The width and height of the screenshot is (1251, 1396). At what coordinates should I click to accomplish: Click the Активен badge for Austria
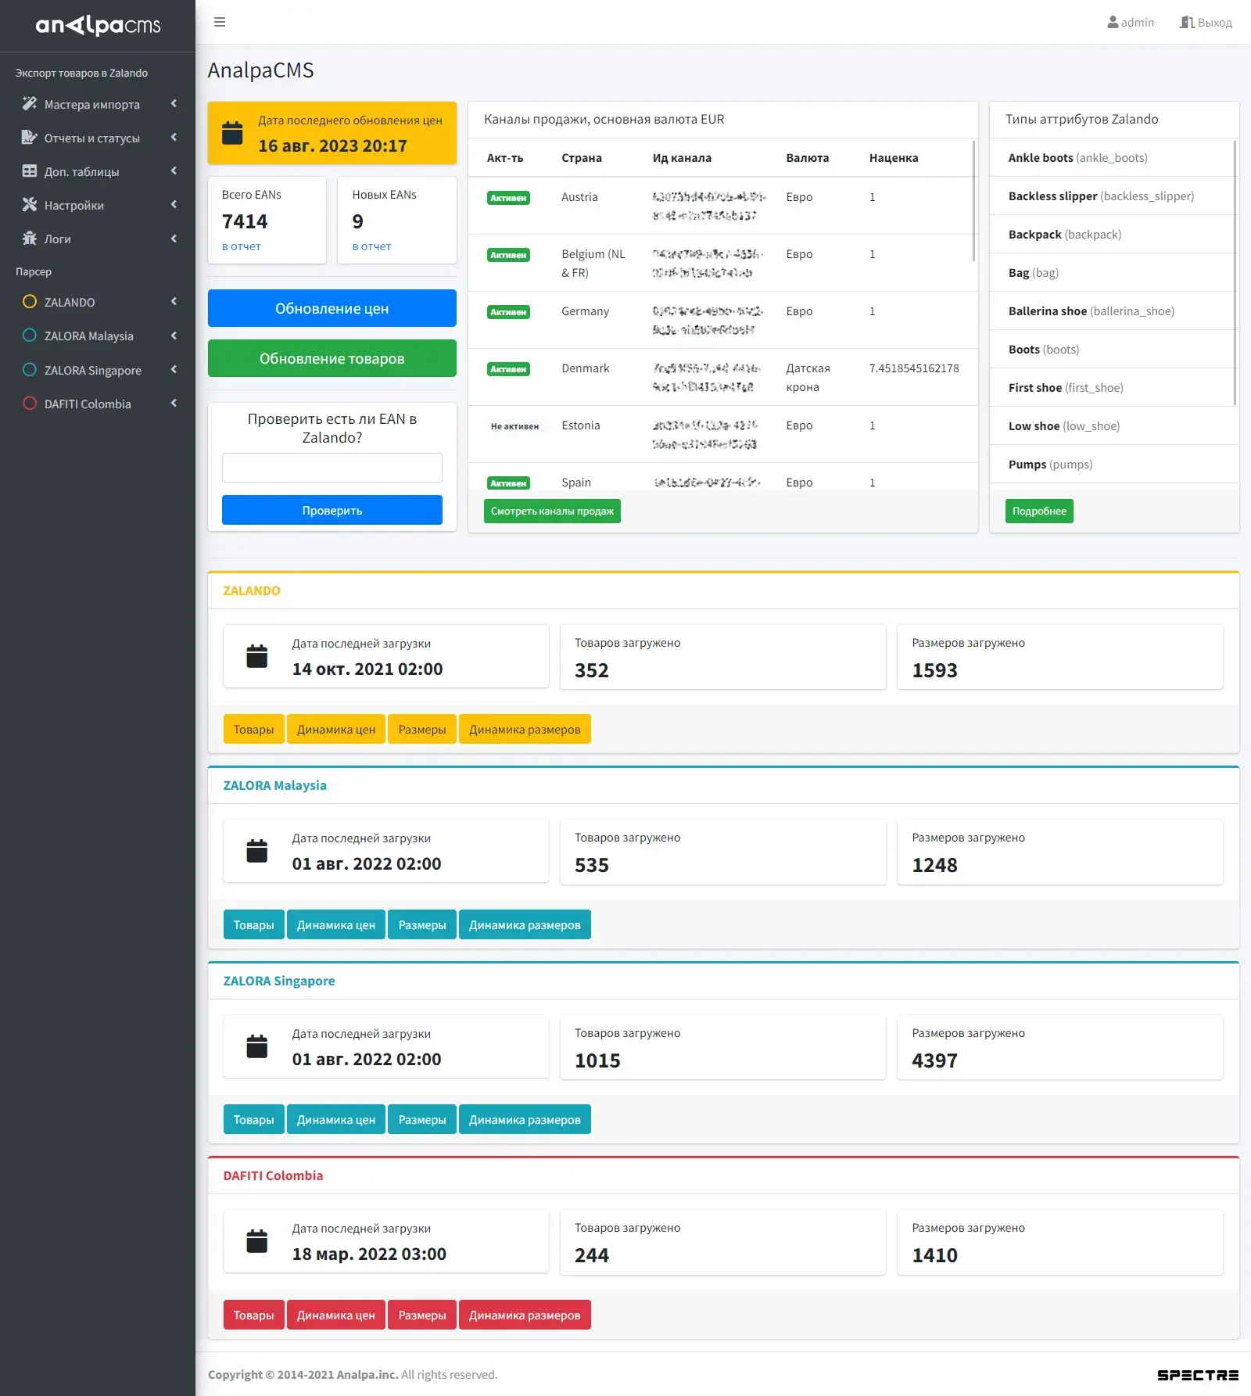(x=508, y=198)
